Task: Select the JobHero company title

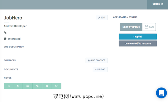Action: pyautogui.click(x=13, y=18)
